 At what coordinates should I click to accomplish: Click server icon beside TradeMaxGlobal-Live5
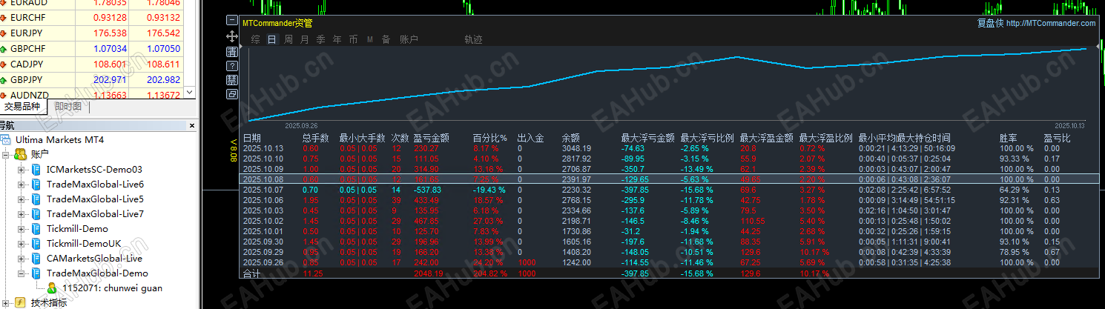click(x=36, y=199)
